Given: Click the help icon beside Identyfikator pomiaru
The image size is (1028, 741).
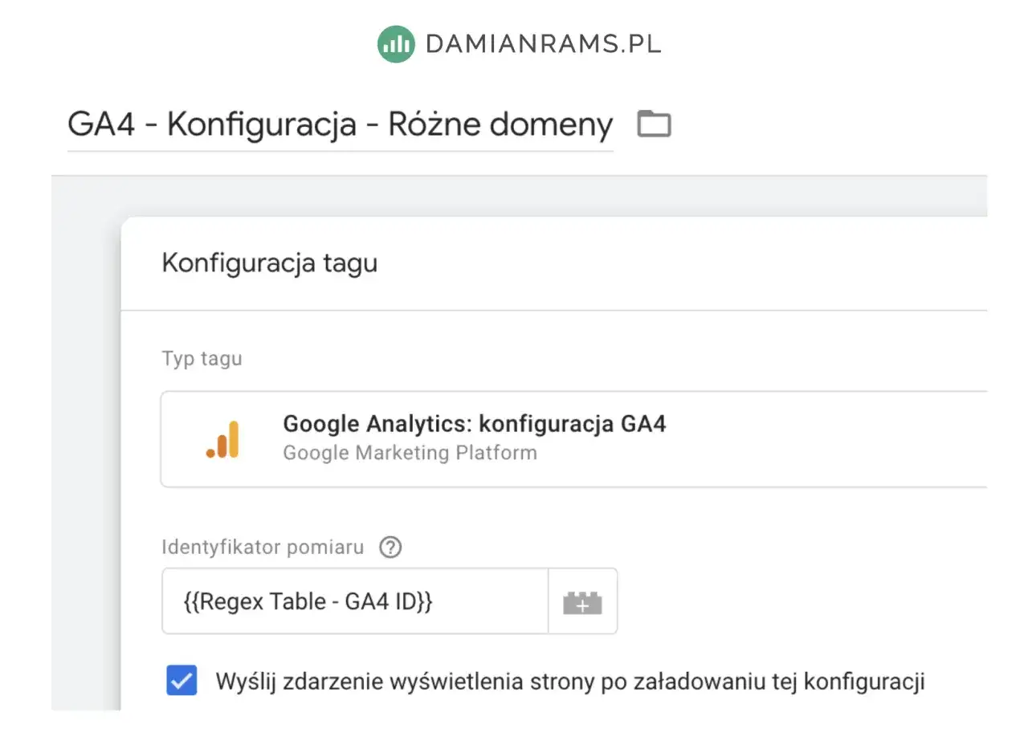Looking at the screenshot, I should point(390,547).
